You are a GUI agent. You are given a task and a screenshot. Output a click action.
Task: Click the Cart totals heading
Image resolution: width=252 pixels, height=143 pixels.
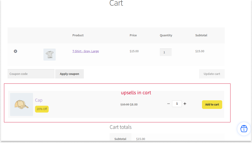120,127
